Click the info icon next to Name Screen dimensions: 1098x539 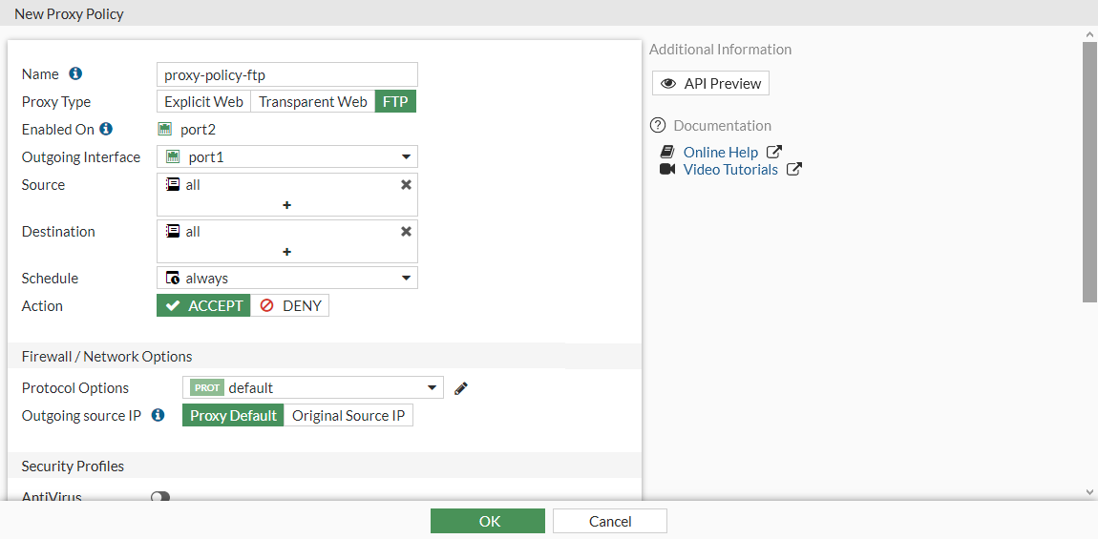[x=75, y=73]
